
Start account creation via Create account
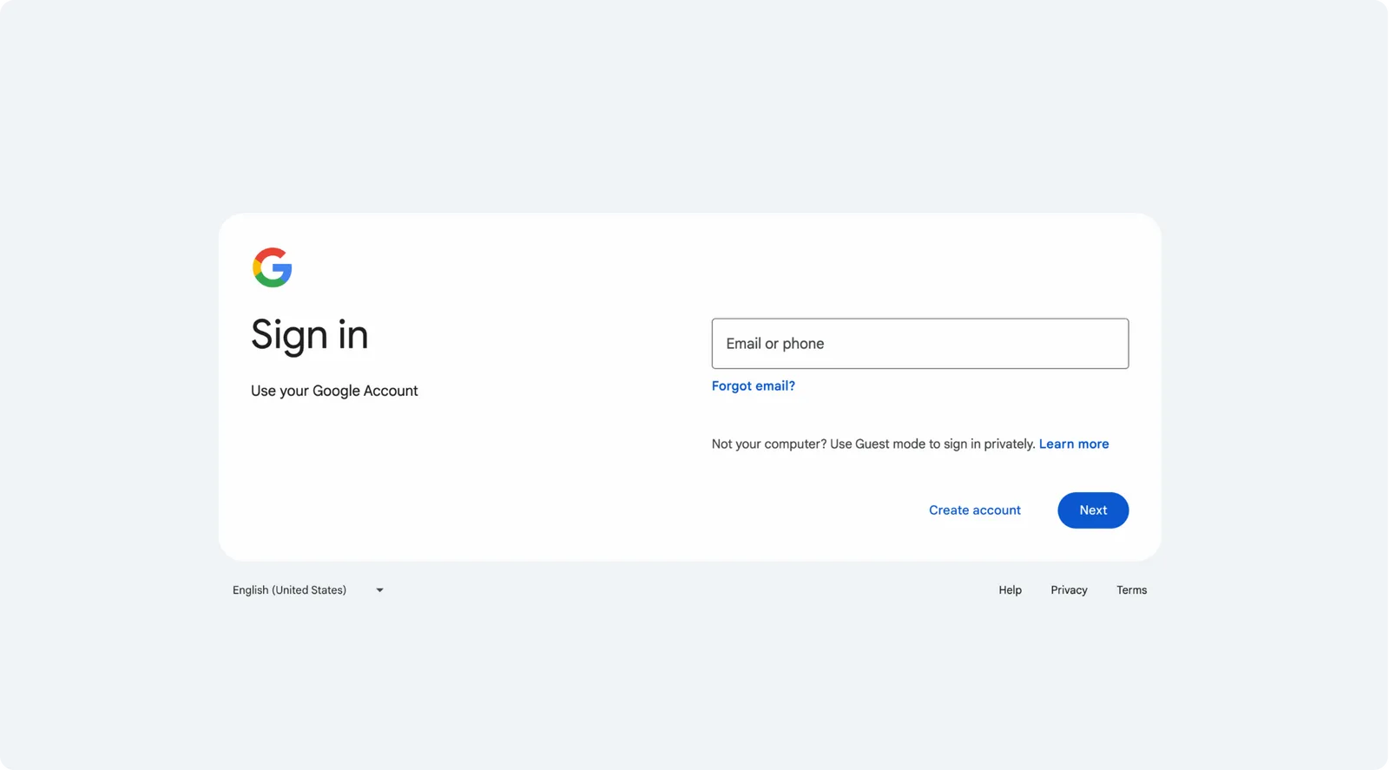click(974, 510)
